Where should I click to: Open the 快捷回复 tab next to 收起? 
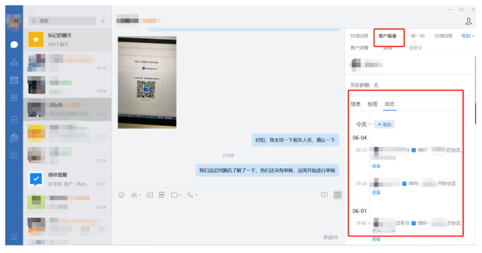point(444,36)
